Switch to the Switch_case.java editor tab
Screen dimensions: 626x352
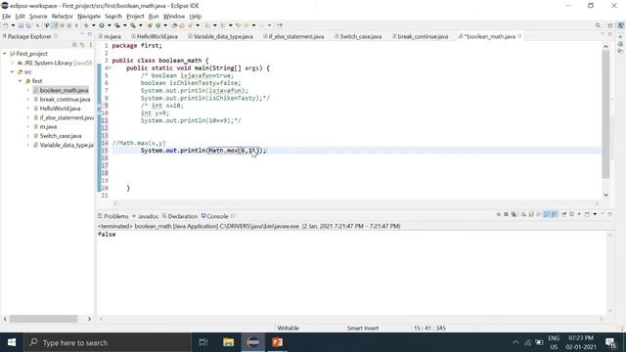pos(358,36)
